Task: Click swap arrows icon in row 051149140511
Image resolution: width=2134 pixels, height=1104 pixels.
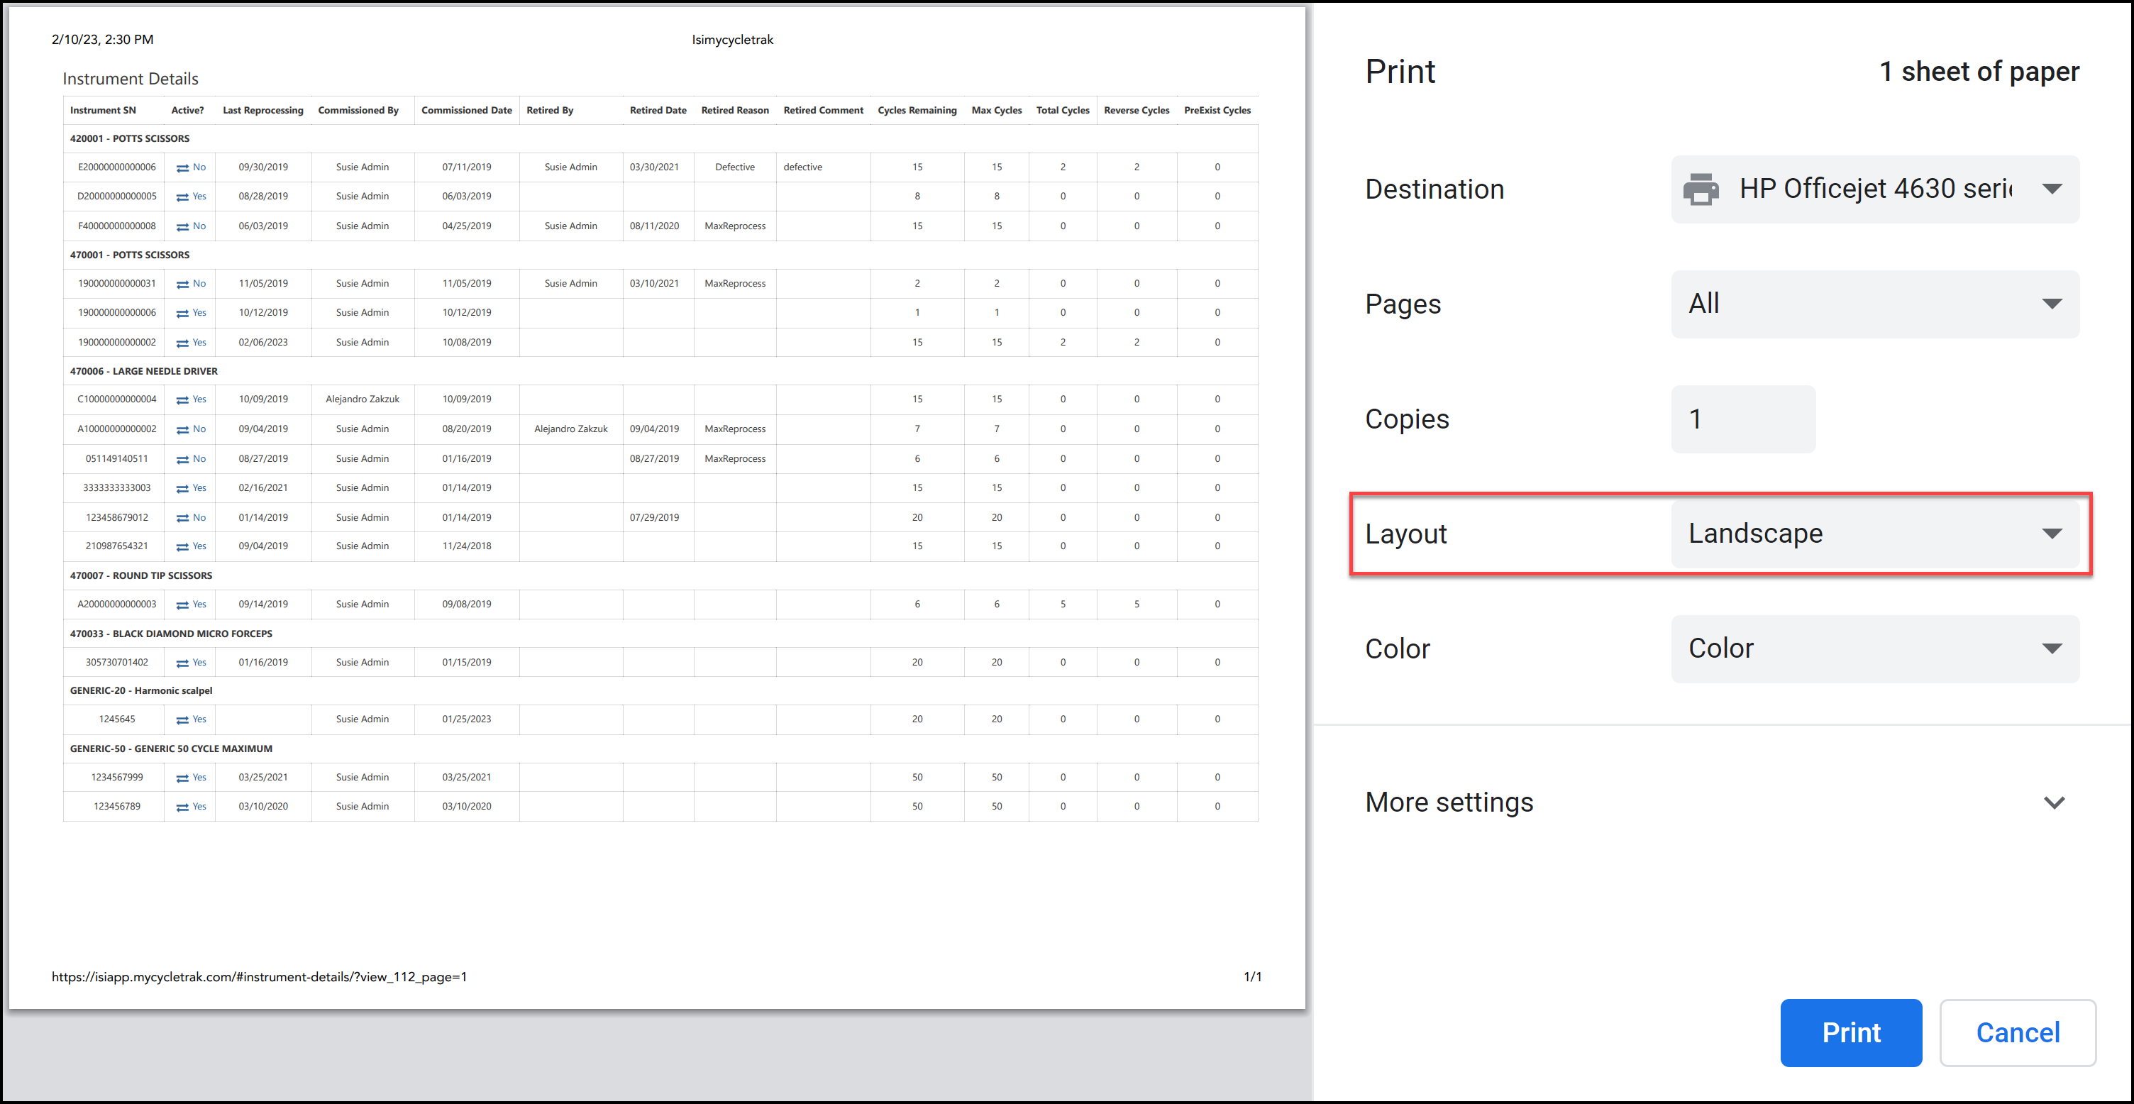Action: click(182, 460)
